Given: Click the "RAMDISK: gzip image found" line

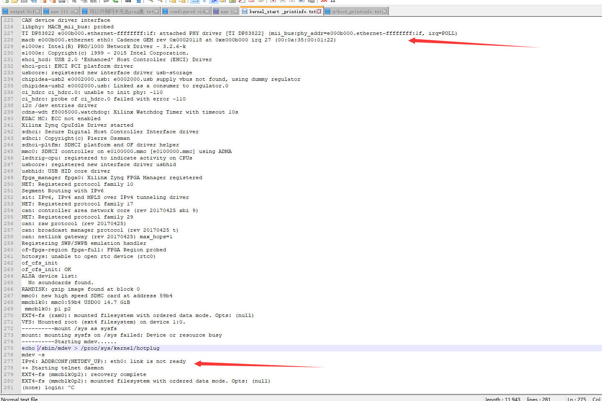Looking at the screenshot, I should pyautogui.click(x=81, y=289).
